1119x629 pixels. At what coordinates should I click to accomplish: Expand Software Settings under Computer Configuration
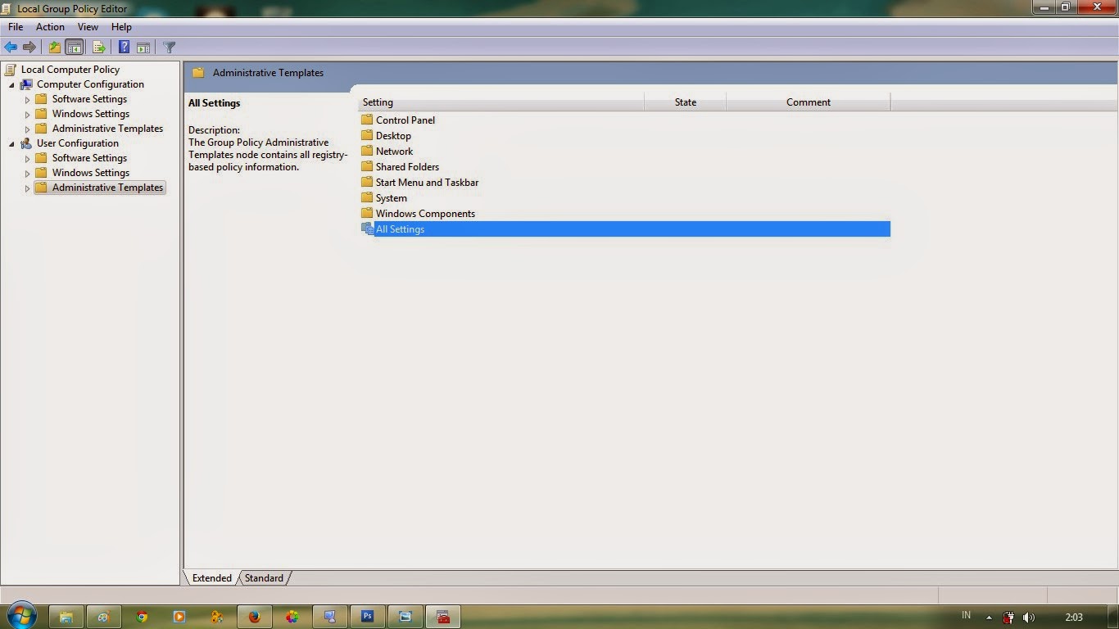[27, 100]
